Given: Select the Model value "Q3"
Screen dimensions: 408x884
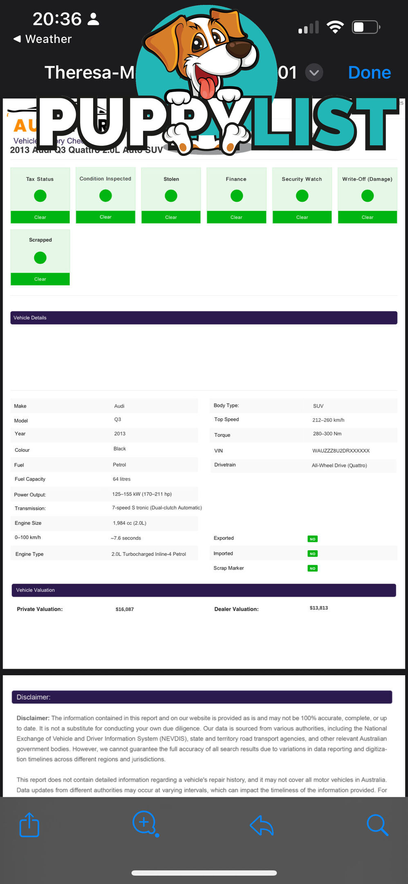Looking at the screenshot, I should 118,419.
